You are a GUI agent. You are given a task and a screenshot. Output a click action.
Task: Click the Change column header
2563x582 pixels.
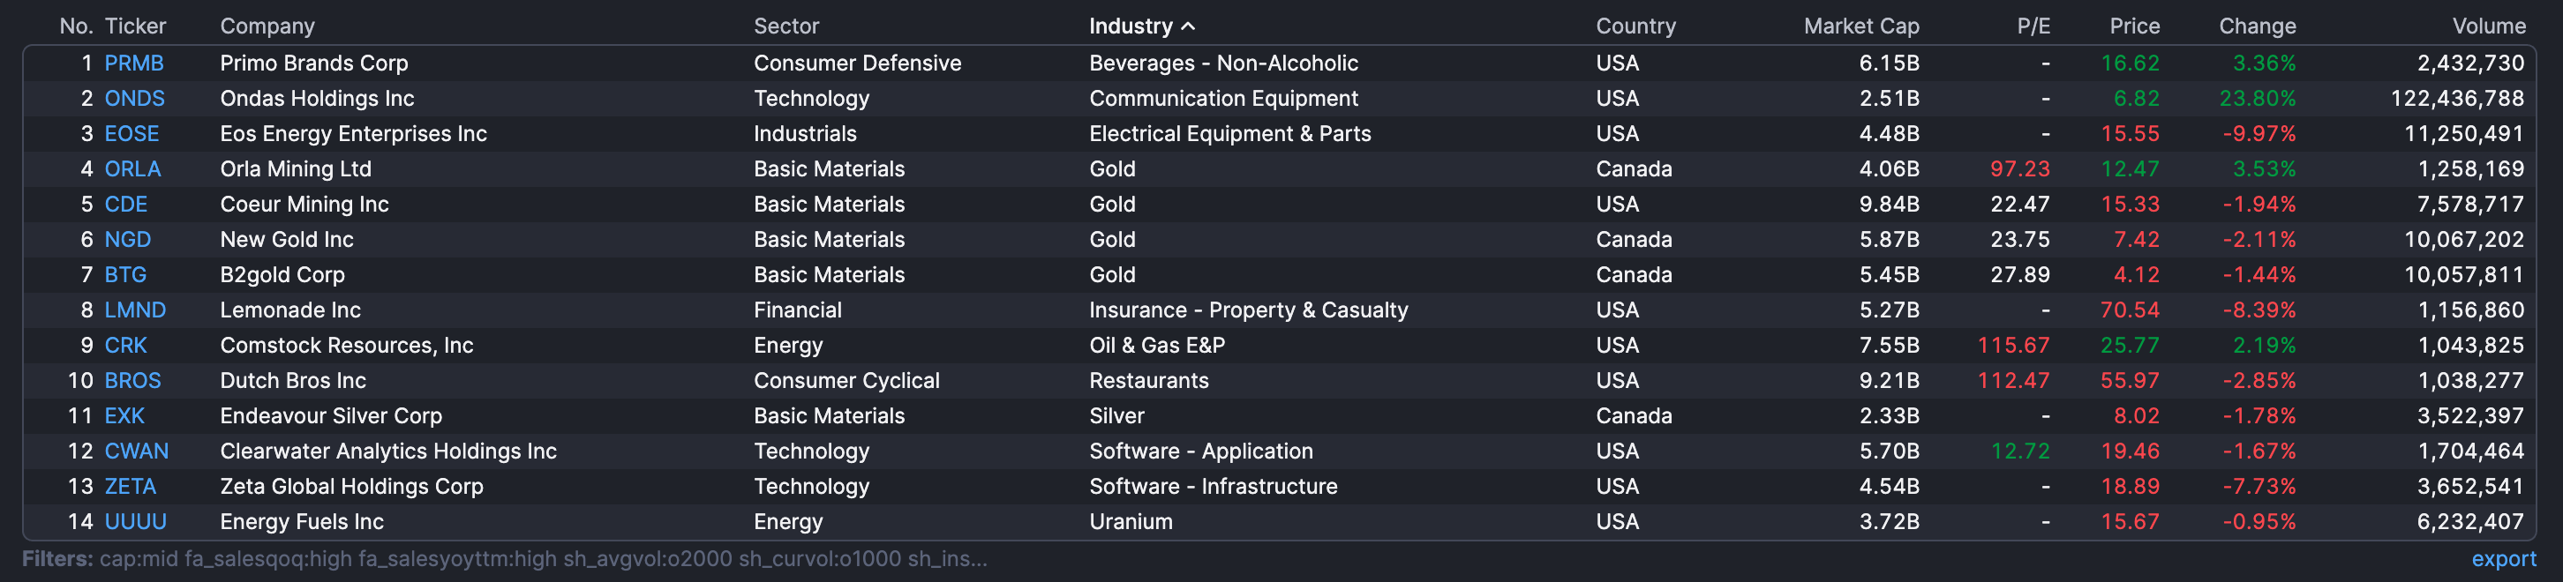(2257, 26)
